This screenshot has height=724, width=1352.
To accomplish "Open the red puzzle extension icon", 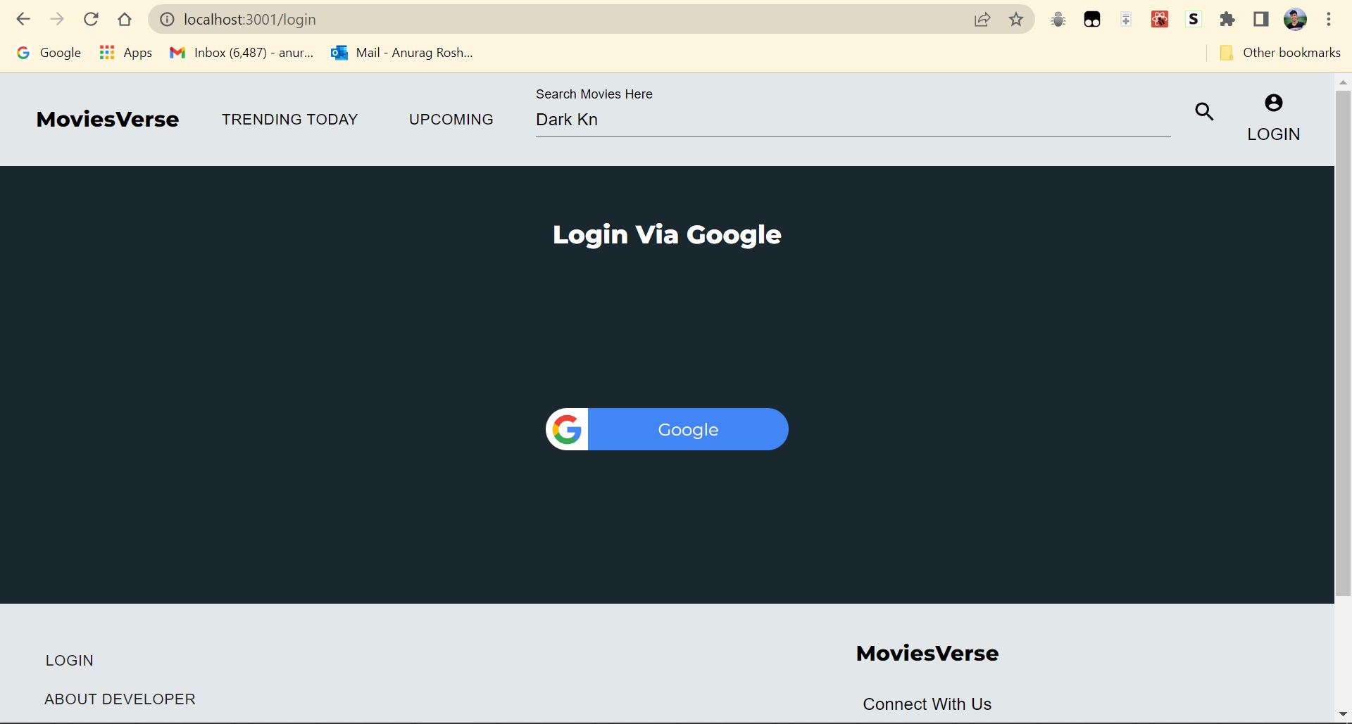I will 1160,20.
